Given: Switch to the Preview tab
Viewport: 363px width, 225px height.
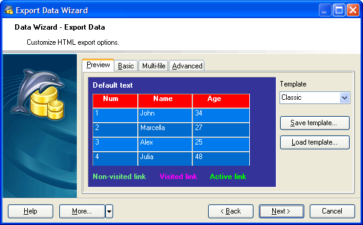Looking at the screenshot, I should 98,65.
